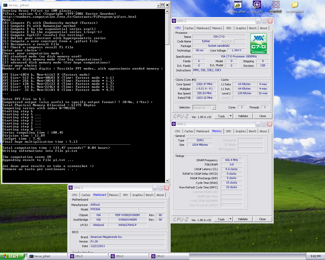The height and width of the screenshot is (260, 325).
Task: Open the cpuz_x32 desktop icon
Action: (x=257, y=5)
